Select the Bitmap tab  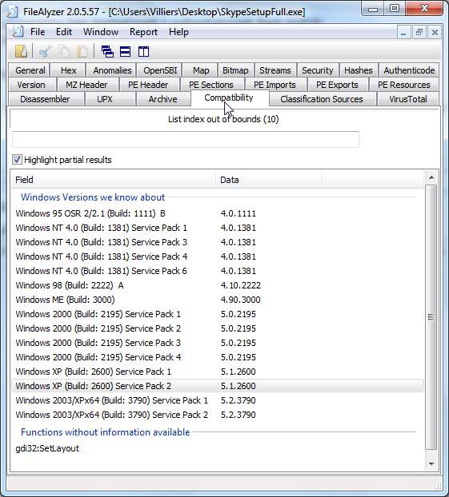pyautogui.click(x=235, y=70)
